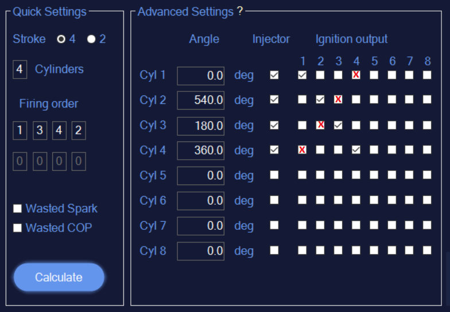Open the Advanced Settings help question mark

click(x=240, y=11)
